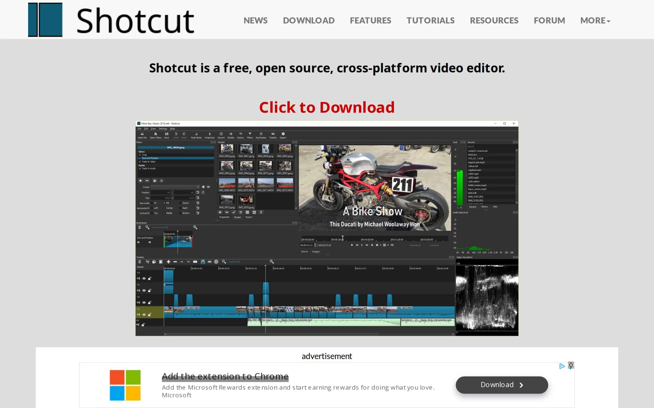Click the Microsoft logo in the ad
The height and width of the screenshot is (408, 654).
tap(125, 385)
